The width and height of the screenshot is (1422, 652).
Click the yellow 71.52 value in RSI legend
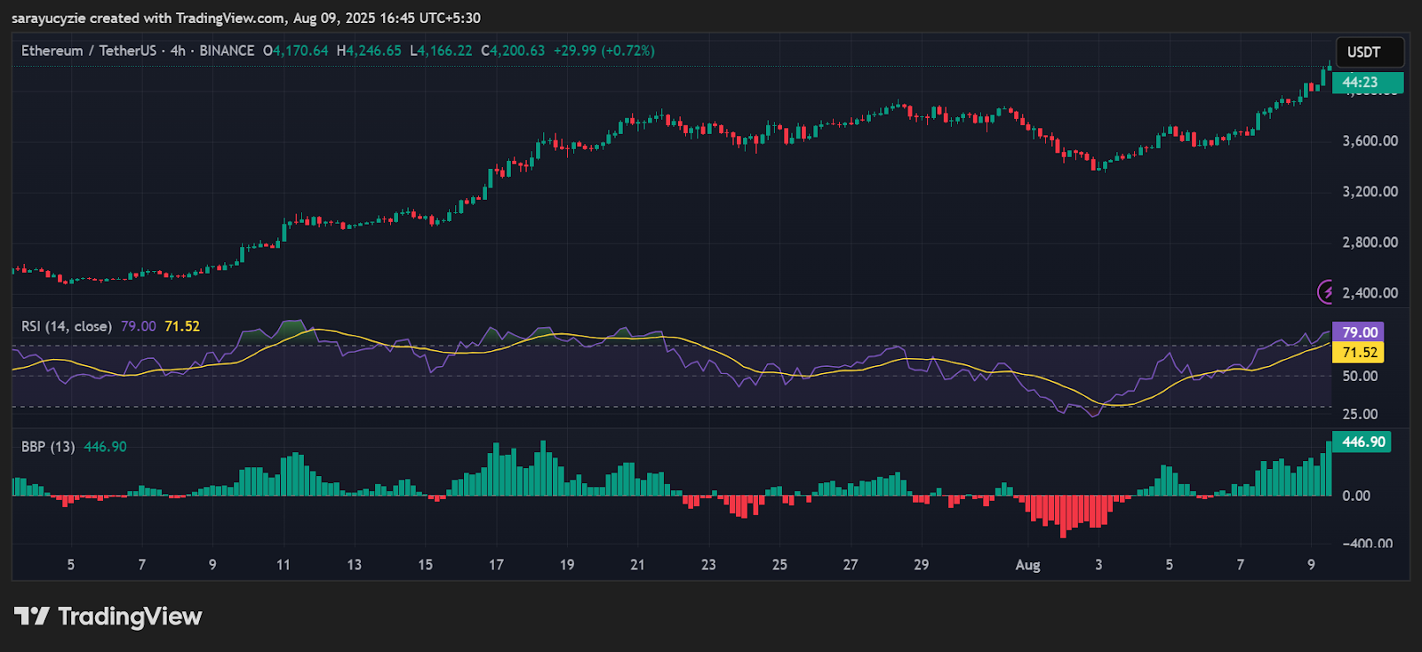[x=182, y=326]
